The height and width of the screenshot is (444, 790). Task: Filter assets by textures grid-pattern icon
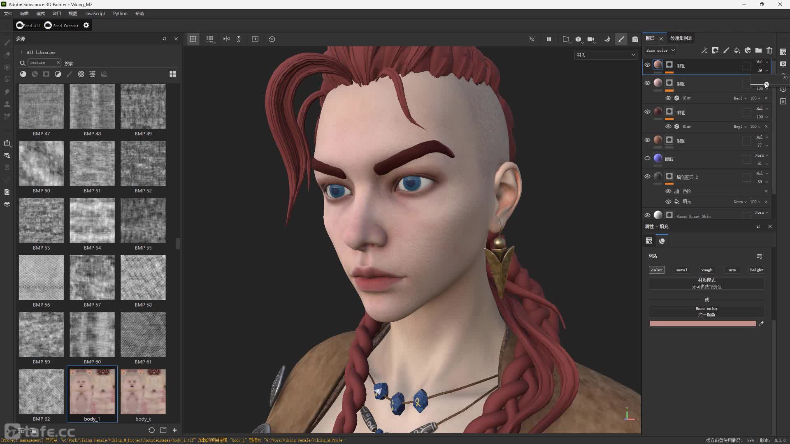(x=93, y=74)
